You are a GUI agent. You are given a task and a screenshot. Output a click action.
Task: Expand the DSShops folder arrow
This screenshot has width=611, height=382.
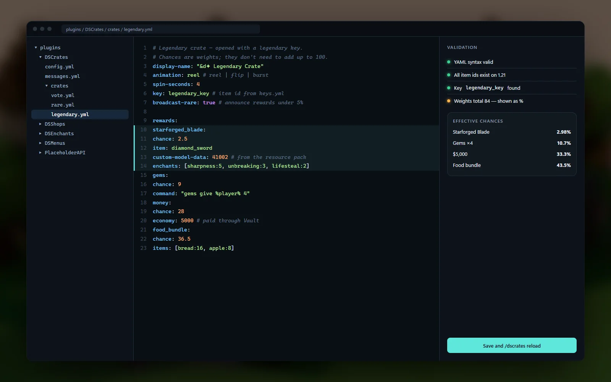pyautogui.click(x=40, y=124)
